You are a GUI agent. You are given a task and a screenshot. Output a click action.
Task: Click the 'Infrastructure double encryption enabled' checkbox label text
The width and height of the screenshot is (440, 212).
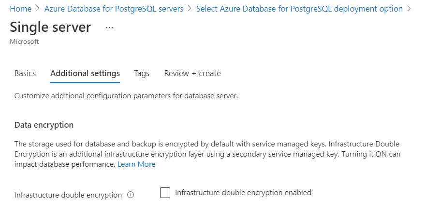pyautogui.click(x=243, y=193)
